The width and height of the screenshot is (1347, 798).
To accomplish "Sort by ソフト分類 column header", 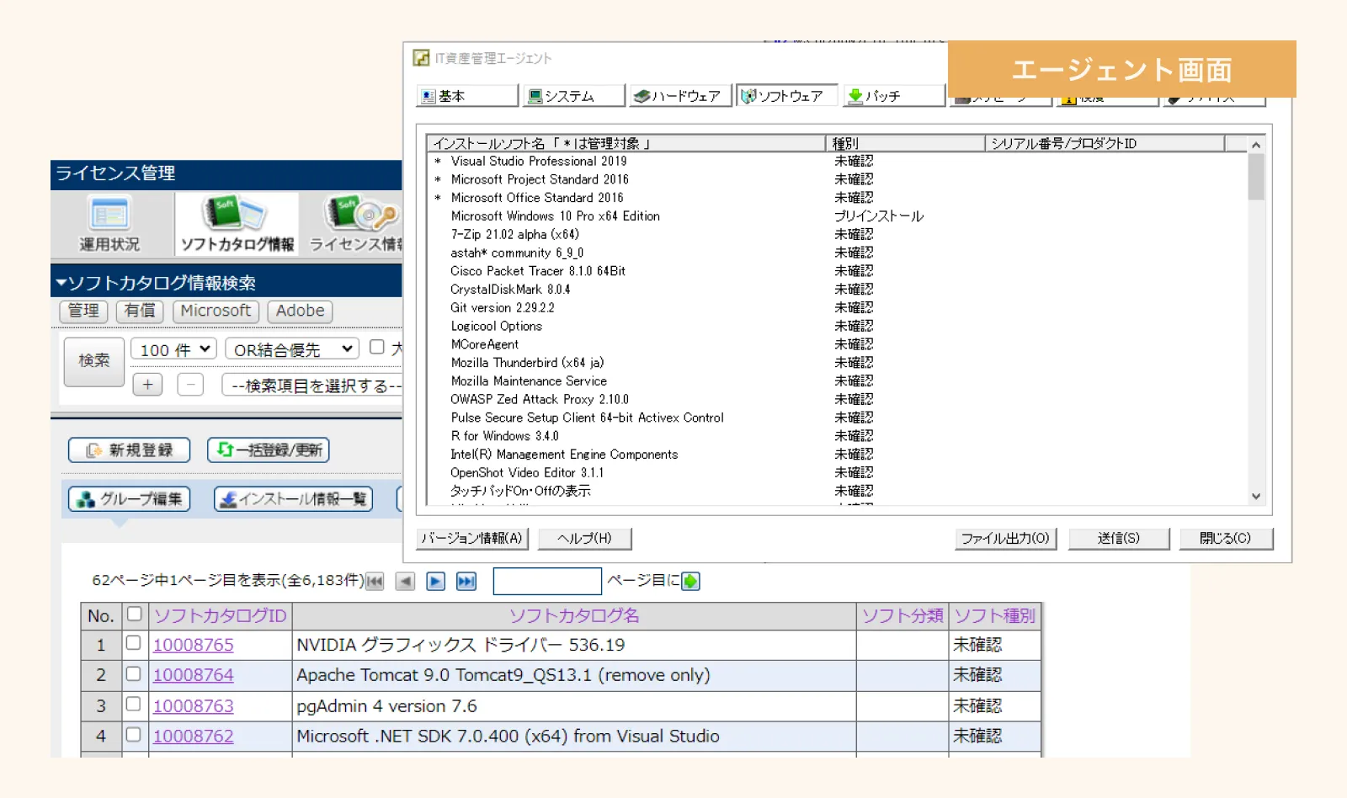I will click(x=902, y=616).
